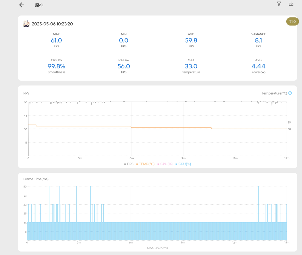The width and height of the screenshot is (302, 255).
Task: Toggle the TEMP(°C) legend item
Action: pyautogui.click(x=145, y=164)
